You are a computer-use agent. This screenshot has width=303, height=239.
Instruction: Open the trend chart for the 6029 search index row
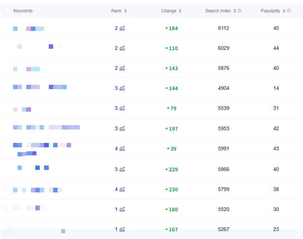tap(122, 48)
